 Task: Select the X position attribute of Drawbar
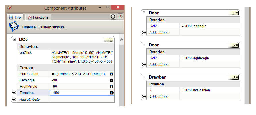tap(150, 90)
